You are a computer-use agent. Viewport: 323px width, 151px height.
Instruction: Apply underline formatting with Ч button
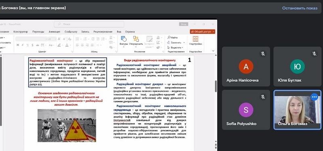[27, 45]
